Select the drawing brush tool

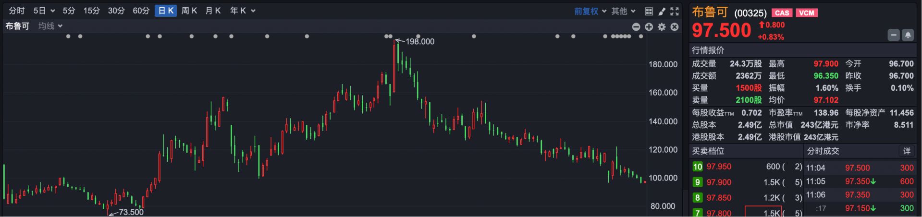pyautogui.click(x=662, y=11)
